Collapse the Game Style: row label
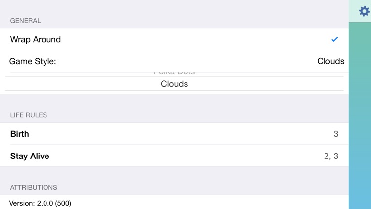The width and height of the screenshot is (371, 209). coord(33,61)
